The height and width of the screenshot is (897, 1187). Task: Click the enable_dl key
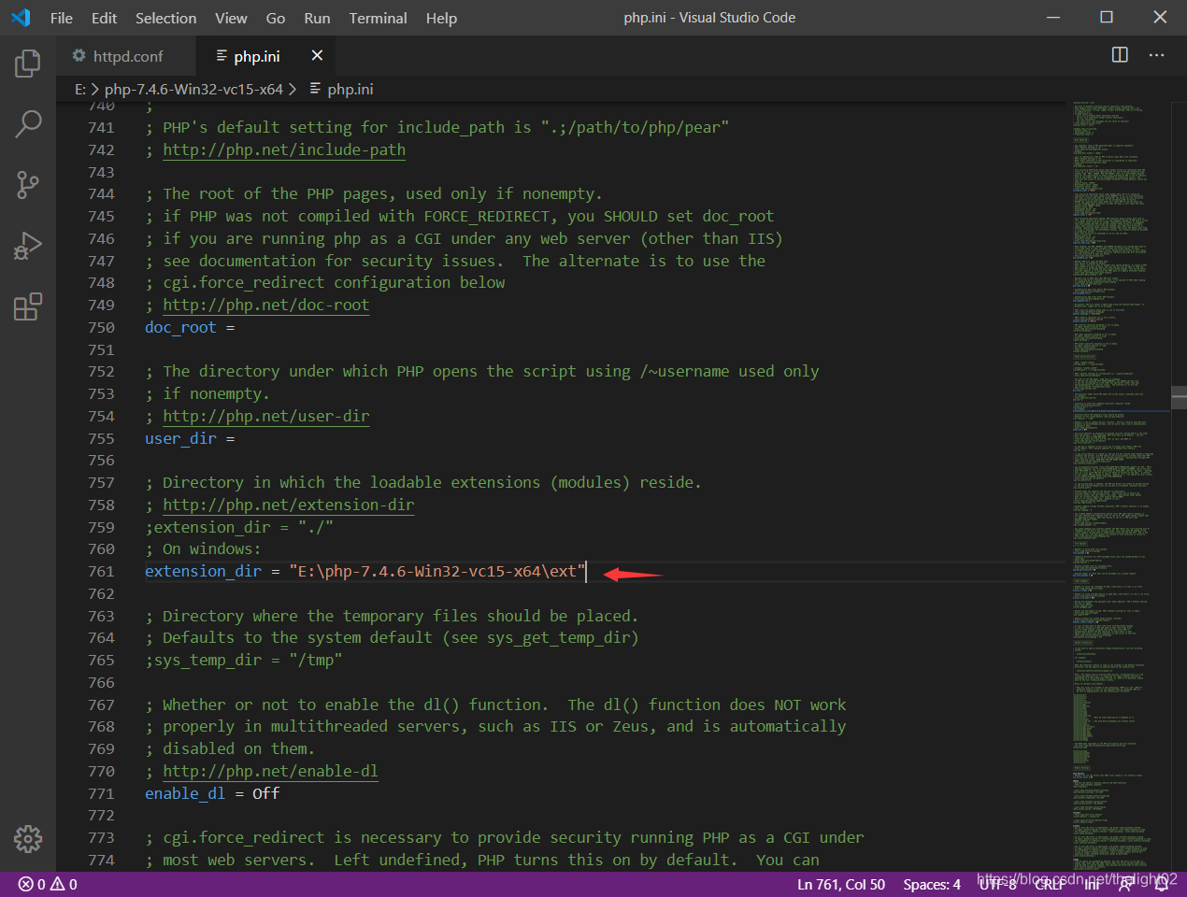point(185,793)
